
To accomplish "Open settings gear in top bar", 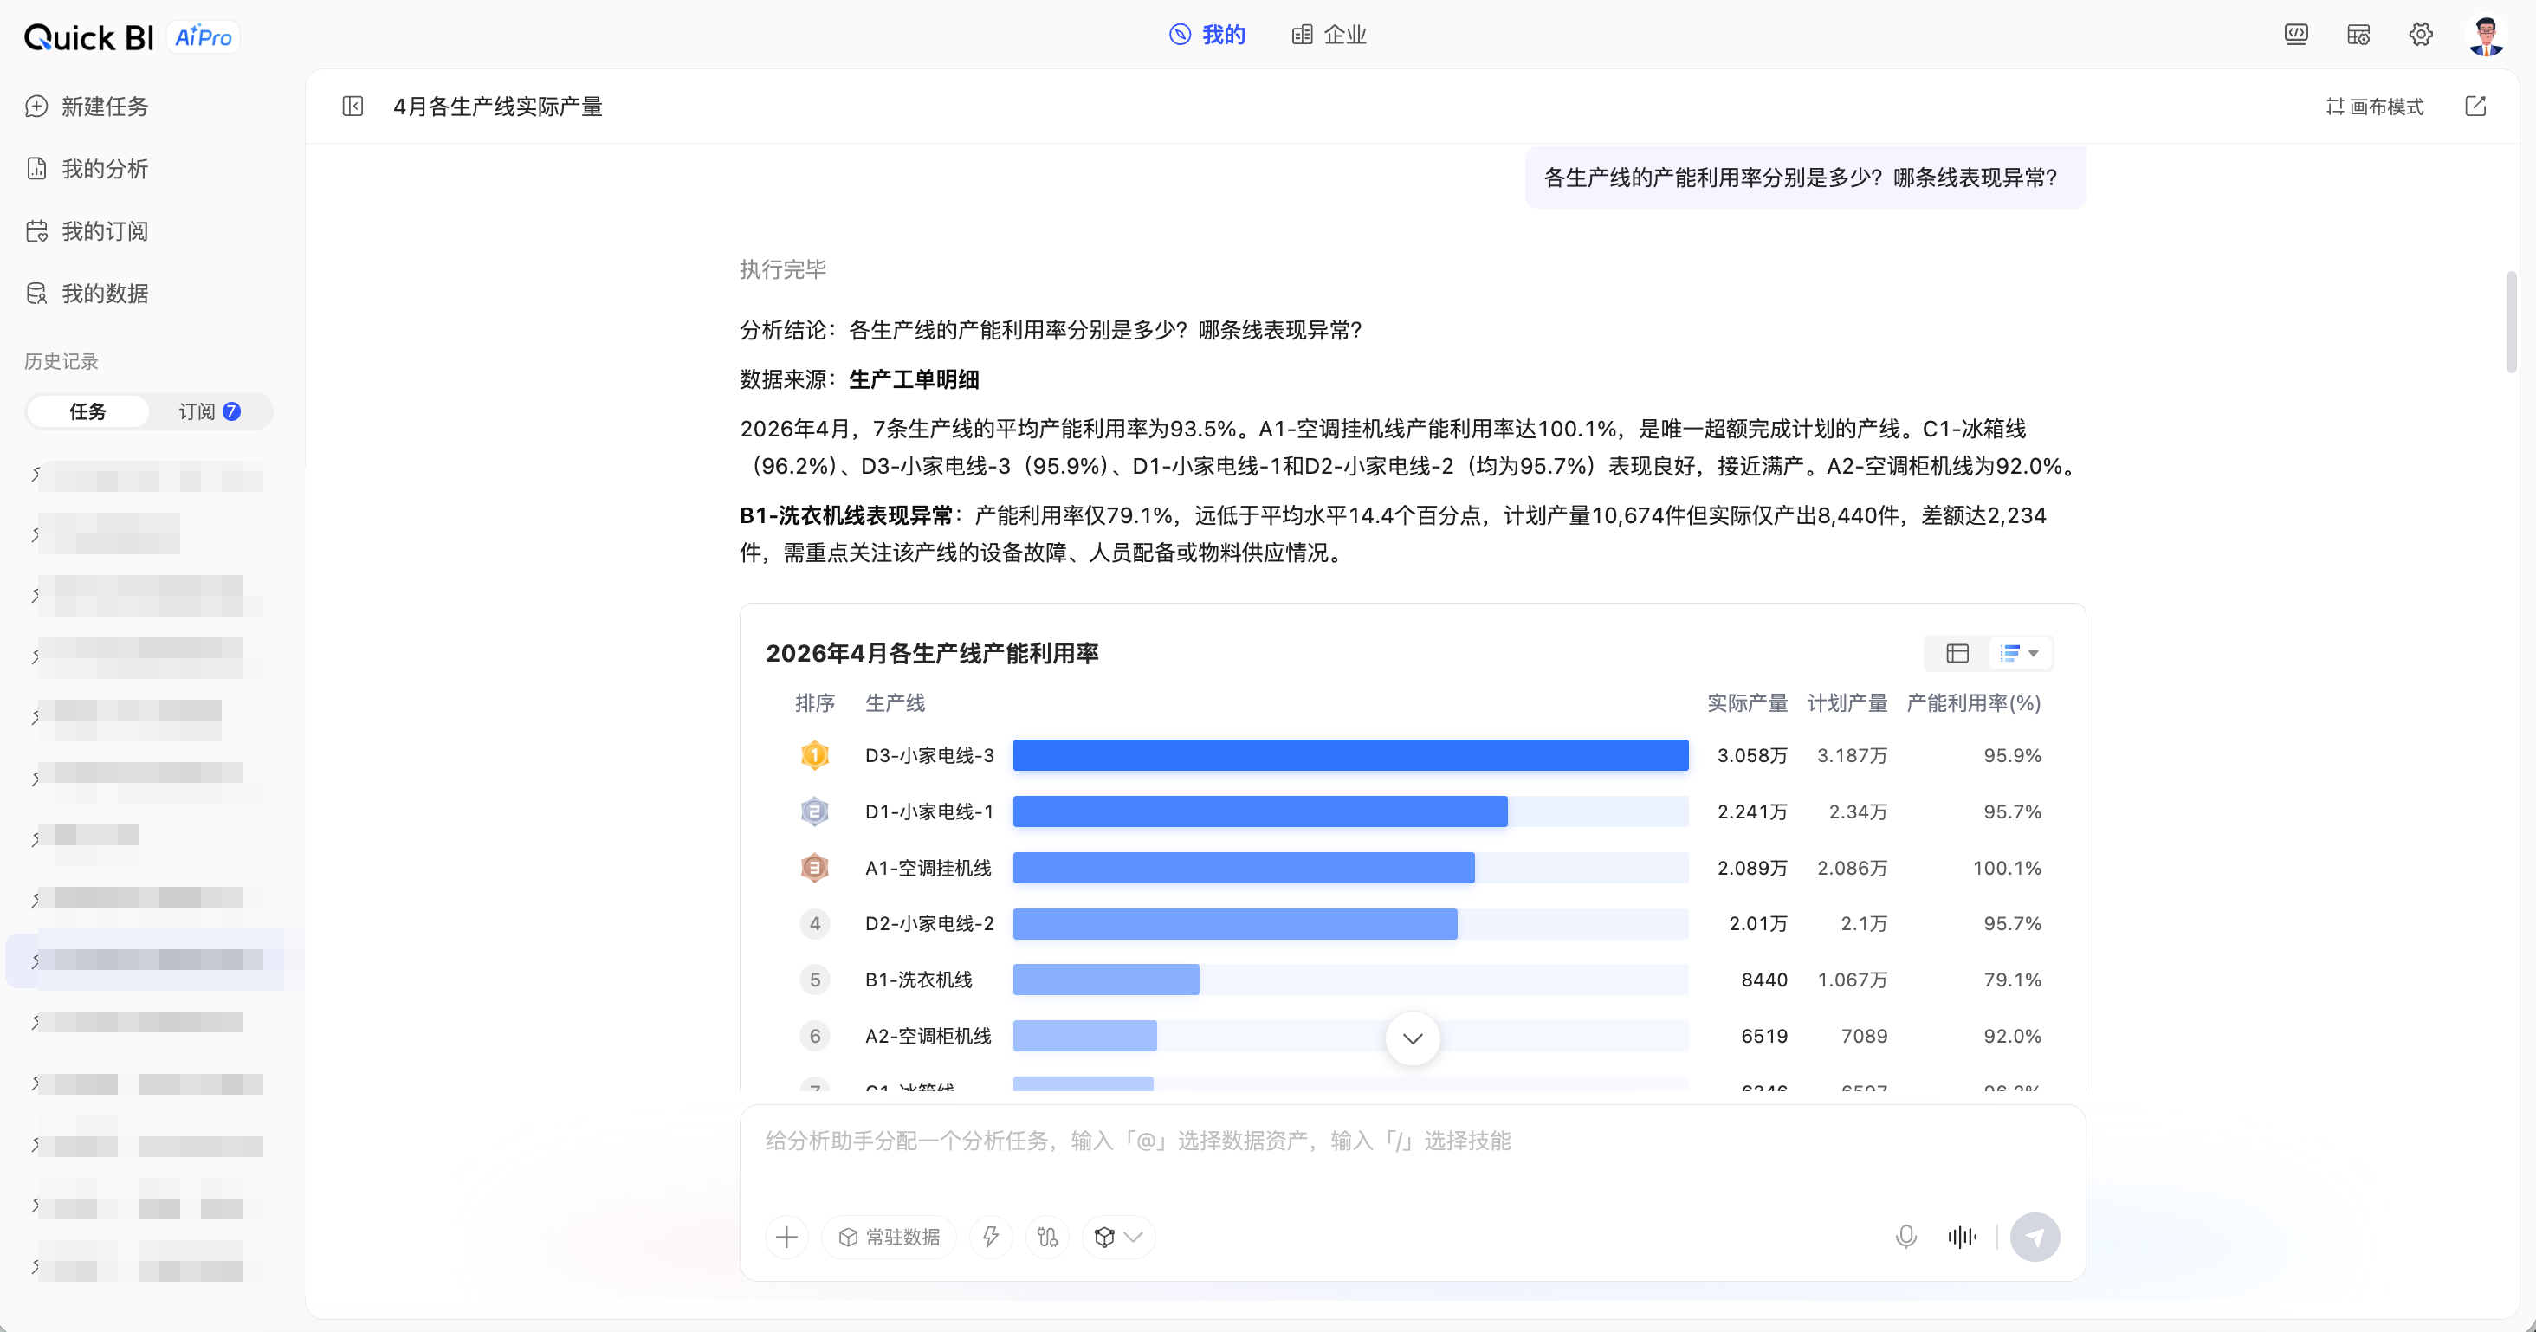I will (x=2421, y=35).
